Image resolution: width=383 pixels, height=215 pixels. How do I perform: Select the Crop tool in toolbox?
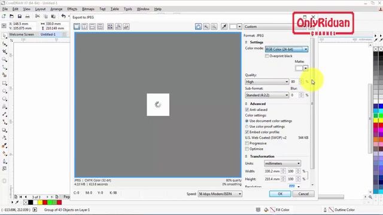4,52
